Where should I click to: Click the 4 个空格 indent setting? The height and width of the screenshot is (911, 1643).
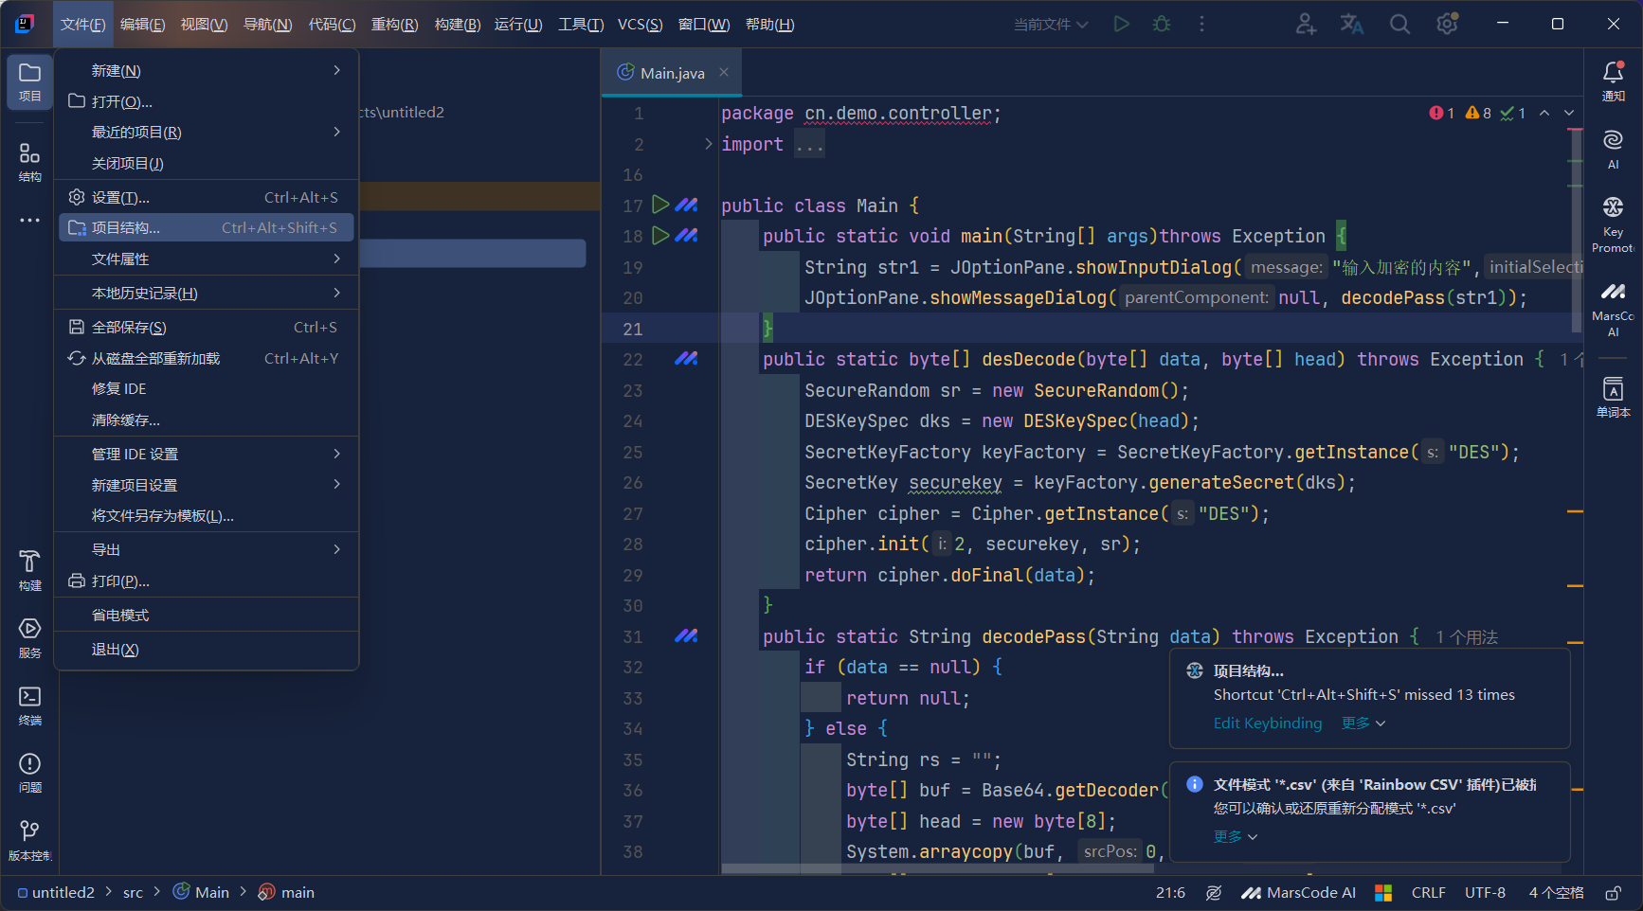1556,893
